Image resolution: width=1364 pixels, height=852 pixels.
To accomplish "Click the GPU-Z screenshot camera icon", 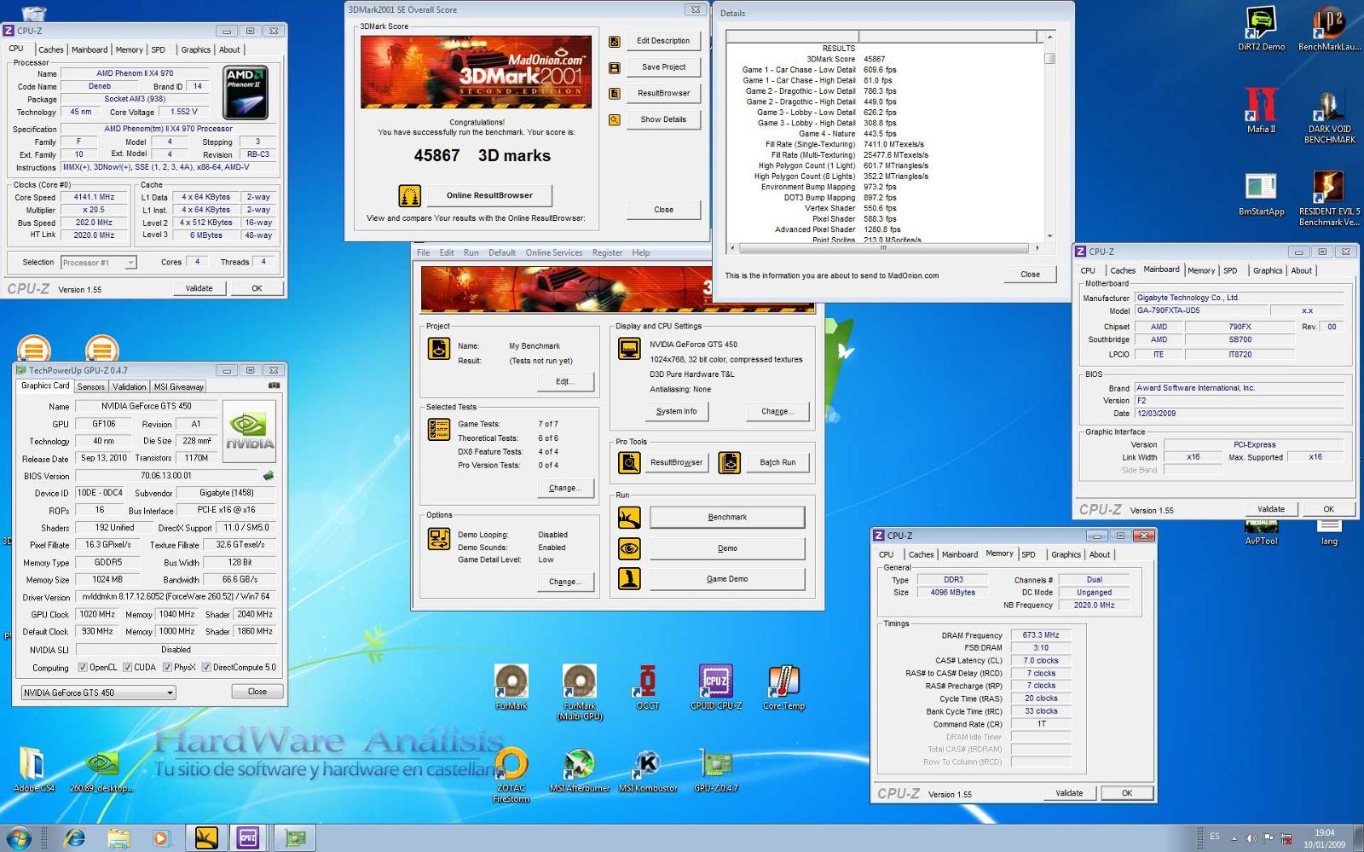I will coord(274,385).
